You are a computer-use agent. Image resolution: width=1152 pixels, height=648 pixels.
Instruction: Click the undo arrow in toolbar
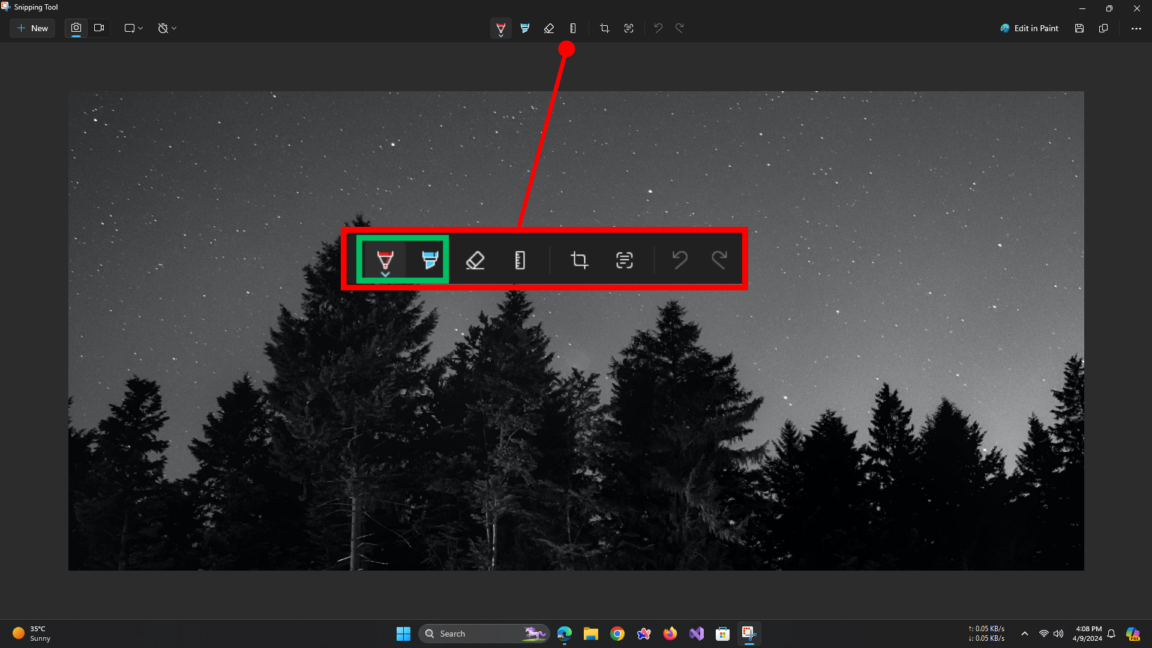658,28
